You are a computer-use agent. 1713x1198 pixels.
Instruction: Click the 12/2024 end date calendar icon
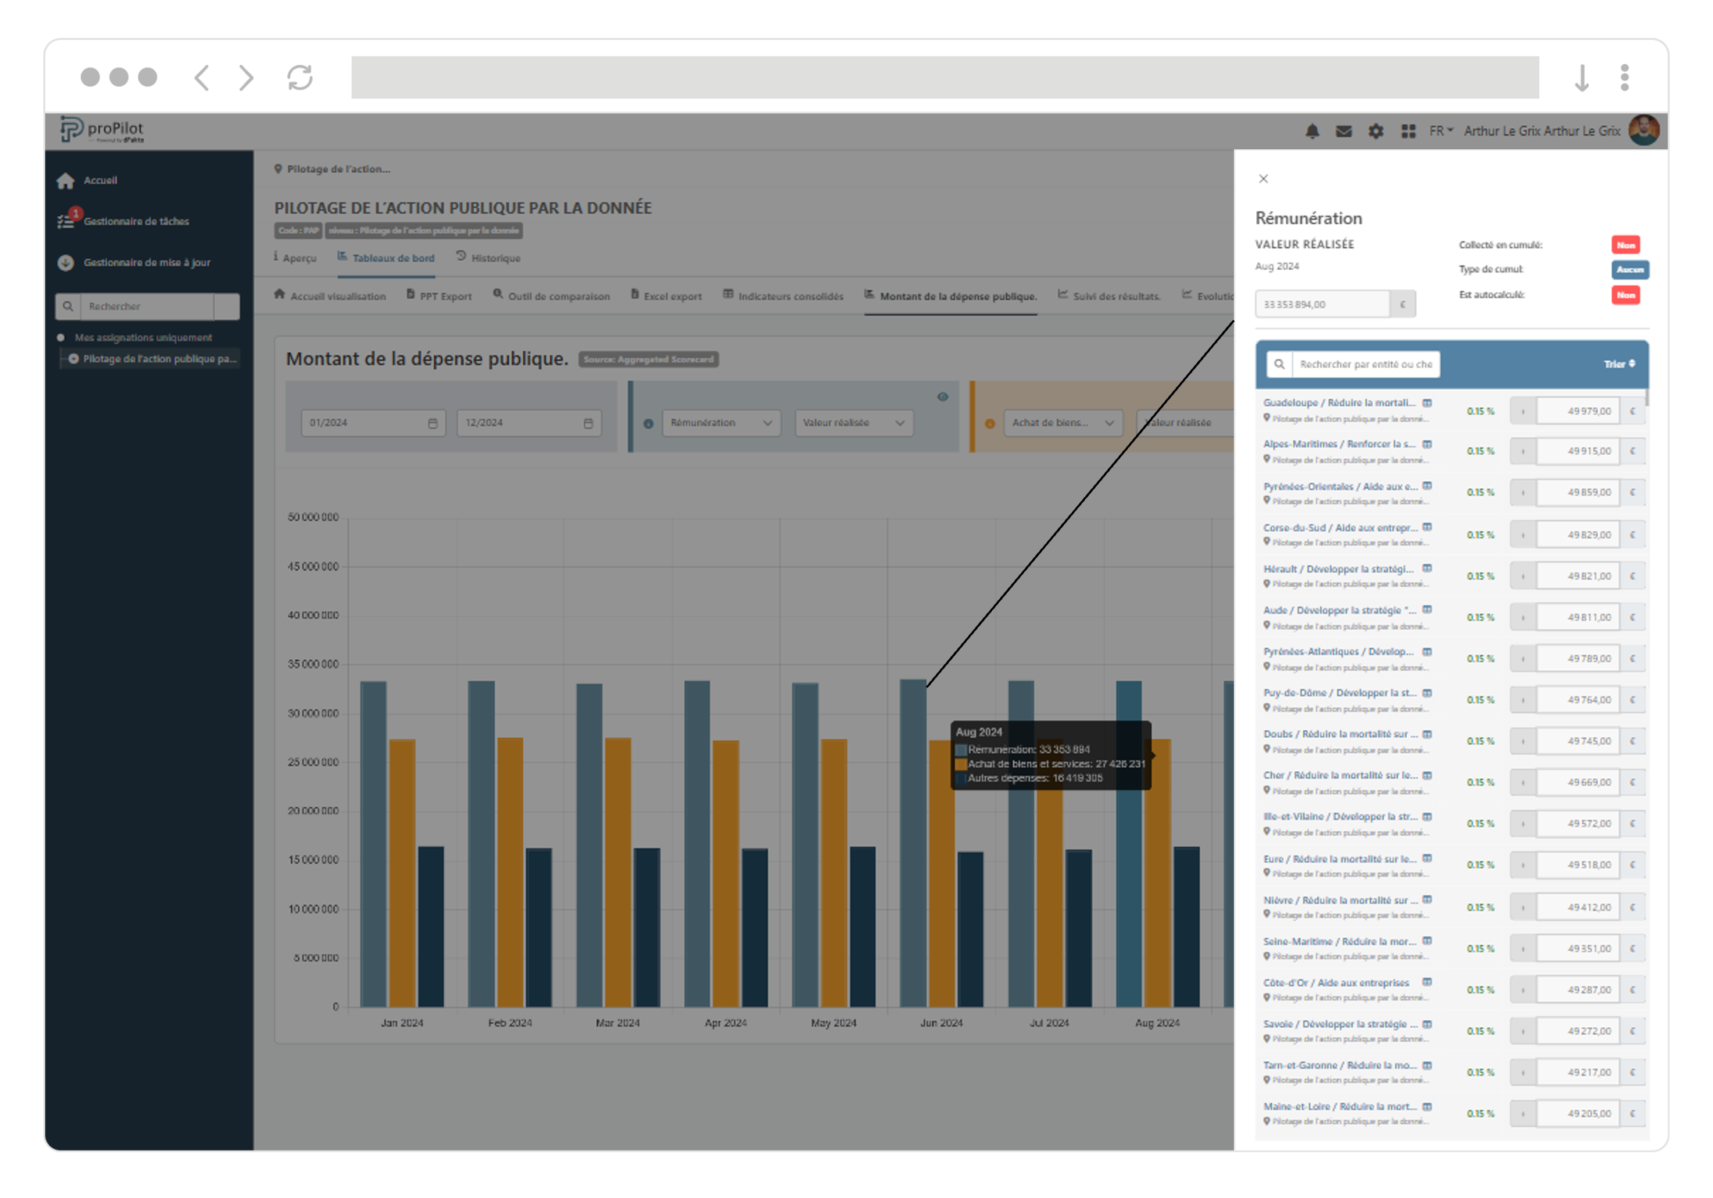tap(588, 424)
